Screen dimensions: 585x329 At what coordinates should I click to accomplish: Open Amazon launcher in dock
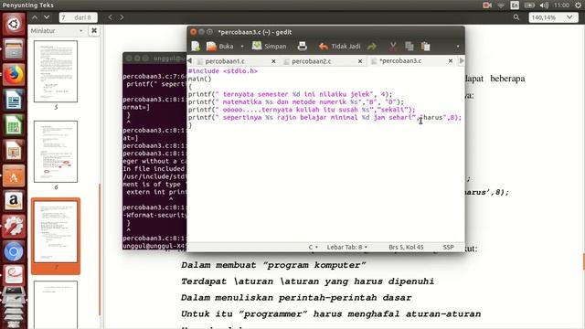[14, 201]
